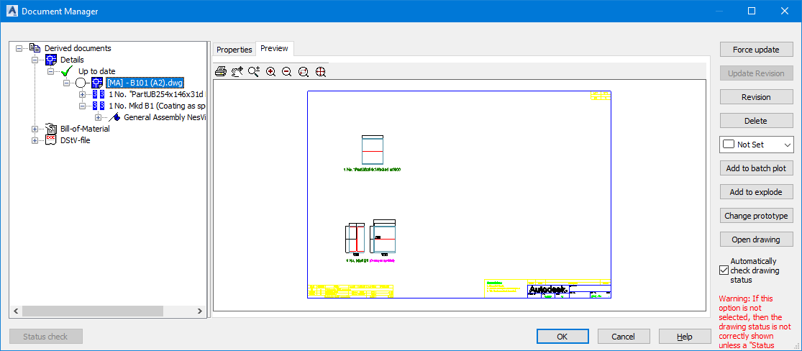
Task: Expand the Bill-of-Material node
Action: pyautogui.click(x=35, y=129)
